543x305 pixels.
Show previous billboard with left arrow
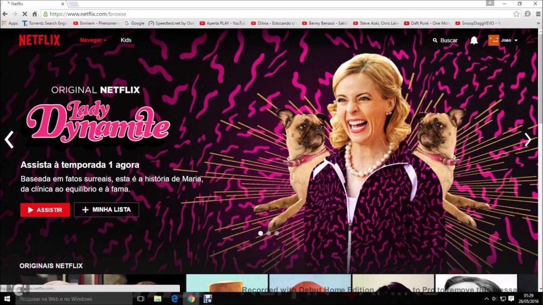9,139
